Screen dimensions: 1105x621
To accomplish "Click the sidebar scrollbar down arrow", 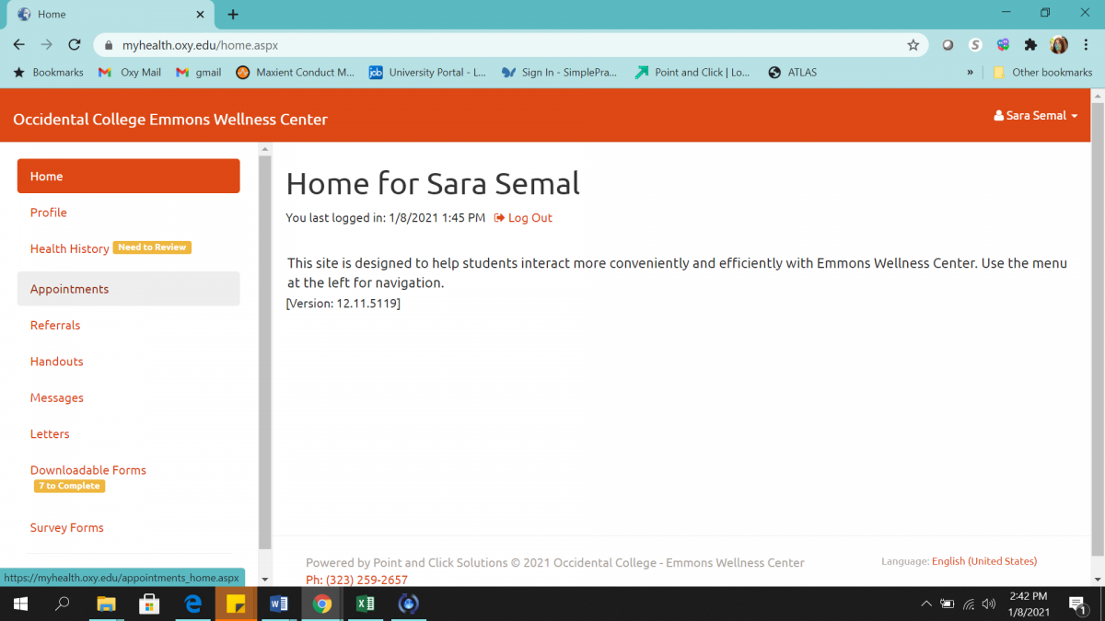I will (x=265, y=579).
